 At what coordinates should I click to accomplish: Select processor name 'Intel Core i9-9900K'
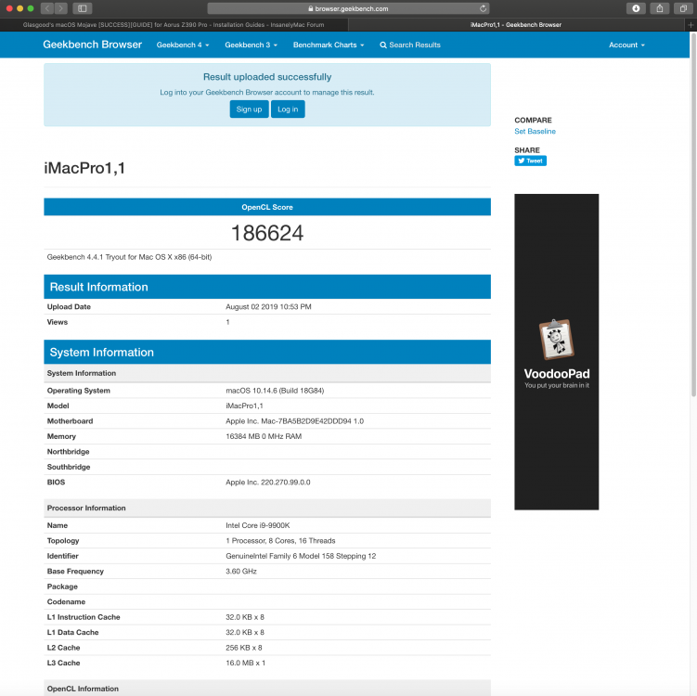click(x=257, y=525)
